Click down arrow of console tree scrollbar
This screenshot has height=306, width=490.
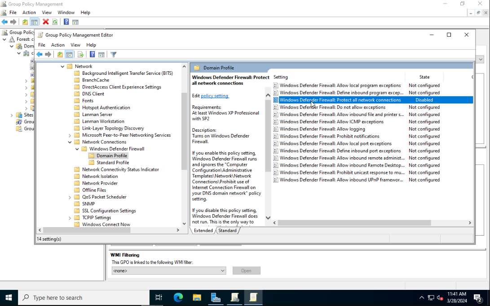click(184, 224)
